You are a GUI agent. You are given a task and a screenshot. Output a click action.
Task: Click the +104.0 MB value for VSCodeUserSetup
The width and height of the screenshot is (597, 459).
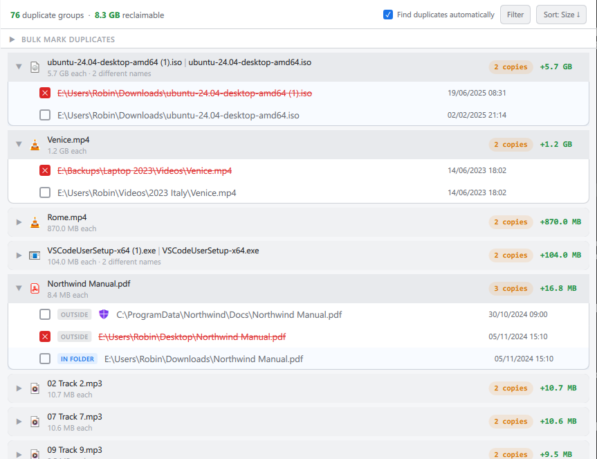coord(560,255)
